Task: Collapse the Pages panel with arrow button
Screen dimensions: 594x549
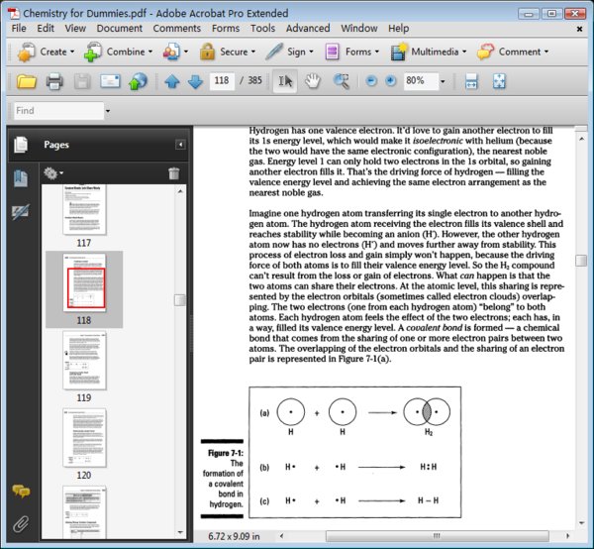Action: point(180,145)
